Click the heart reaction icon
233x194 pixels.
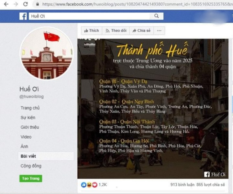(94, 185)
